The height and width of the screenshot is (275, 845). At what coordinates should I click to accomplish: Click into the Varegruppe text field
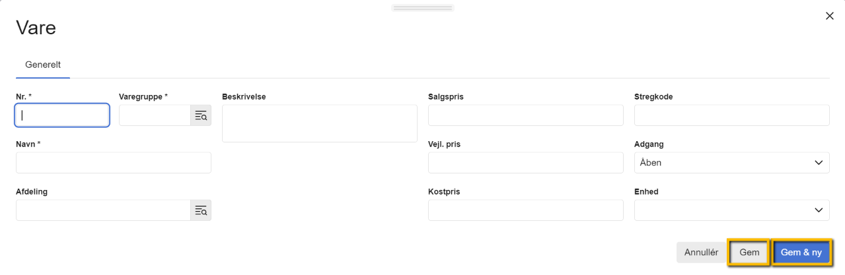(155, 115)
